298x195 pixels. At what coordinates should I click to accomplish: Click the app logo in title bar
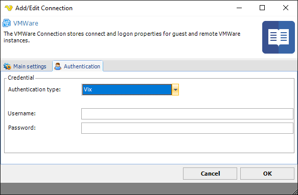(9, 8)
